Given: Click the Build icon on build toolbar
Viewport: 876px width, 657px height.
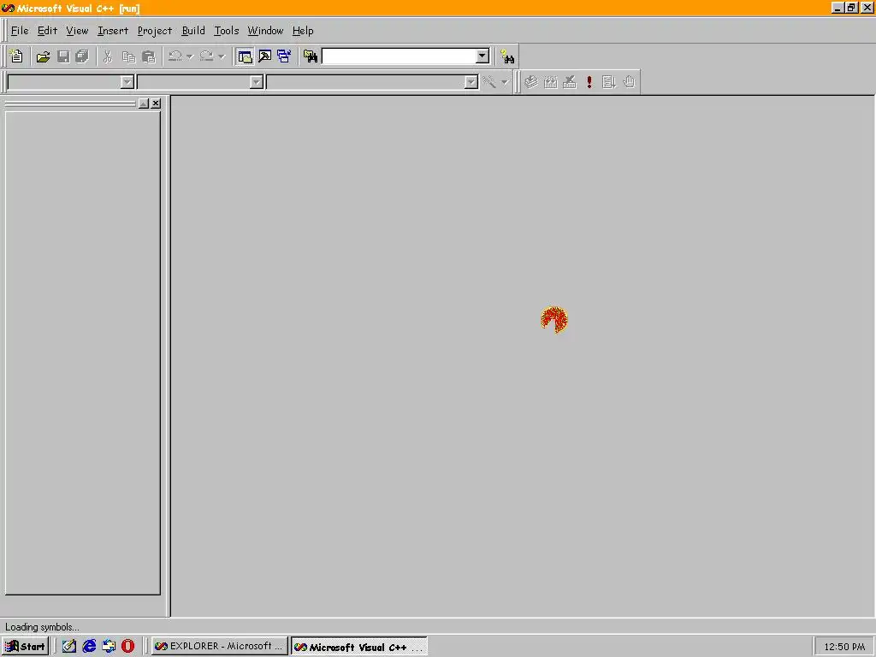Looking at the screenshot, I should pos(550,82).
